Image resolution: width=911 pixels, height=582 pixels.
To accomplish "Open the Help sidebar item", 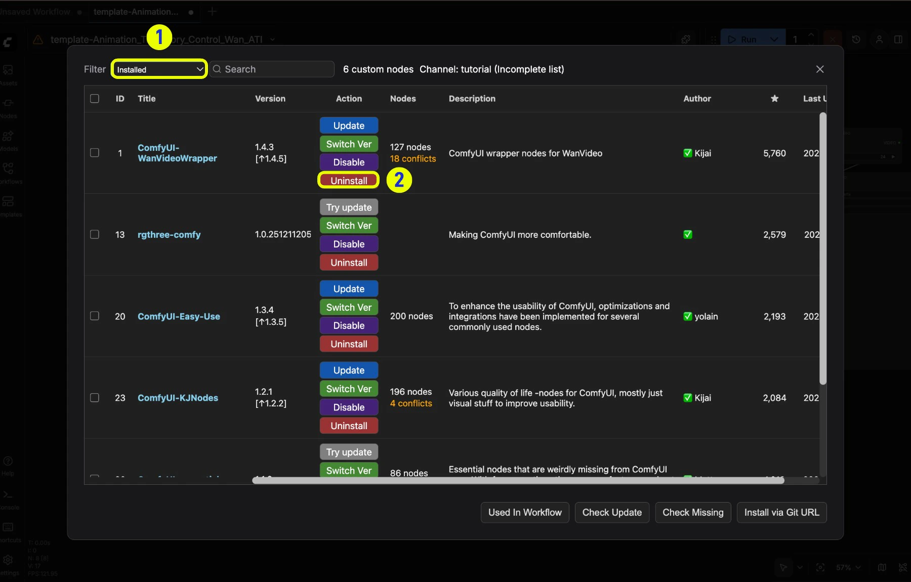I will click(x=8, y=466).
